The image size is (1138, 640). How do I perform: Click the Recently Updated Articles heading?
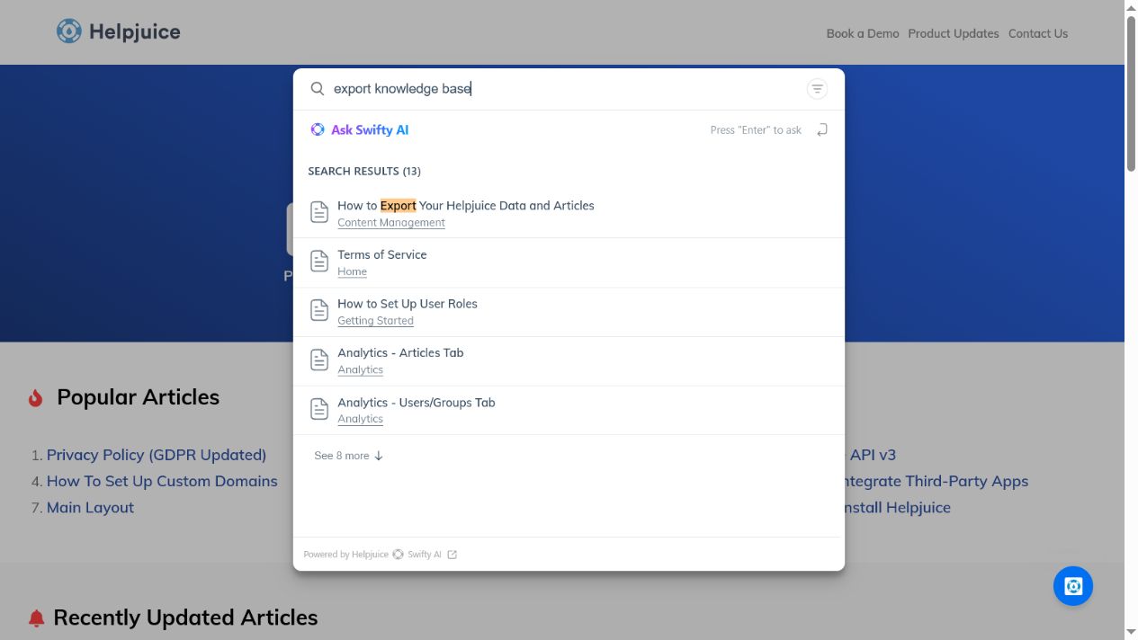[x=185, y=618]
